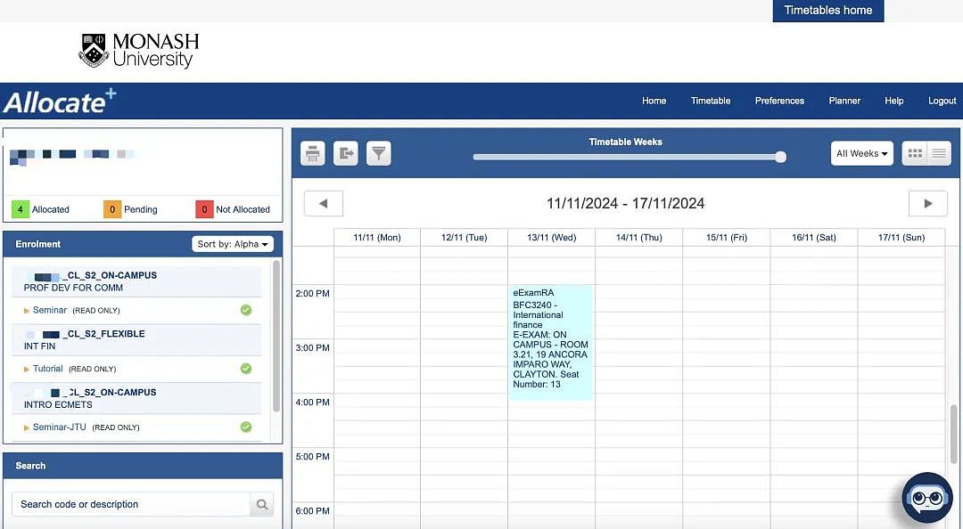The height and width of the screenshot is (529, 963).
Task: Open the Timetable menu item
Action: coord(711,101)
